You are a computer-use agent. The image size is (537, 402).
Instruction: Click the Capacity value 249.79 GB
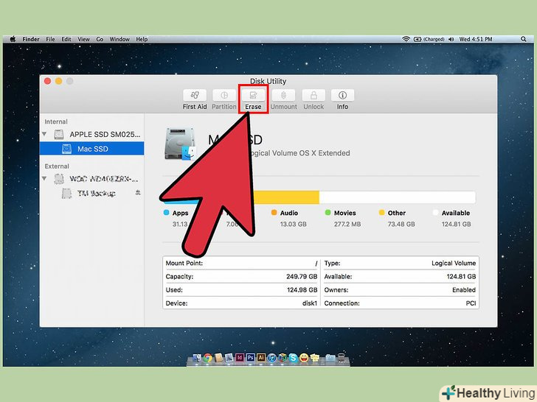tap(302, 277)
